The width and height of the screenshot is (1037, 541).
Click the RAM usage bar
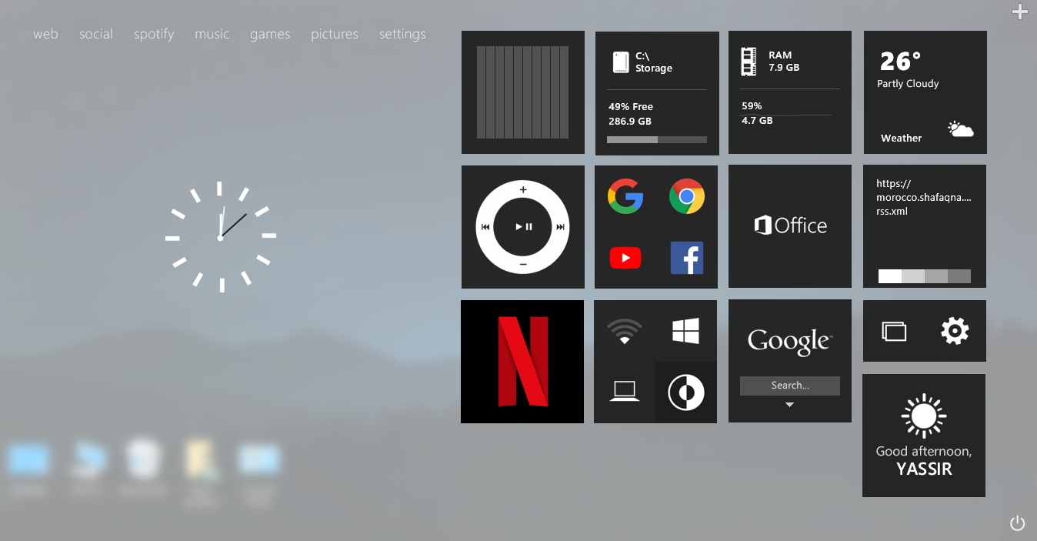point(786,115)
